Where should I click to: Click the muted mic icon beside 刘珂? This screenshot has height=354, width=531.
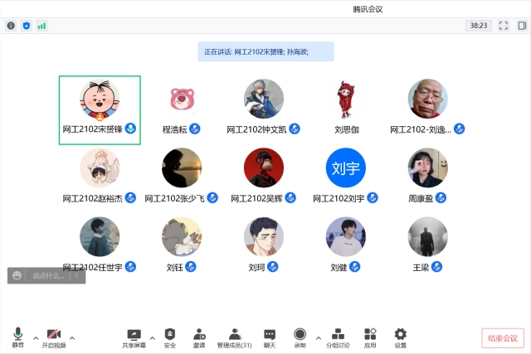click(273, 267)
